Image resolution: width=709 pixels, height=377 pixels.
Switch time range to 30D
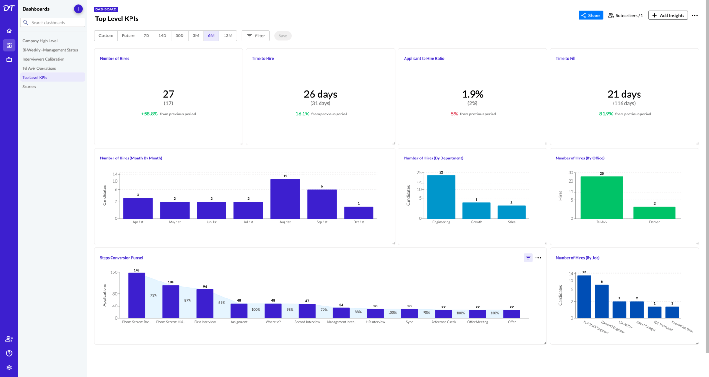coord(180,36)
